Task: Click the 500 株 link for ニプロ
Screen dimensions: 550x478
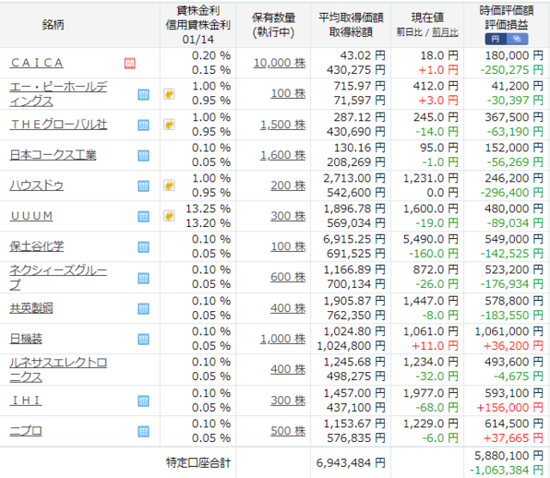Action: 288,432
